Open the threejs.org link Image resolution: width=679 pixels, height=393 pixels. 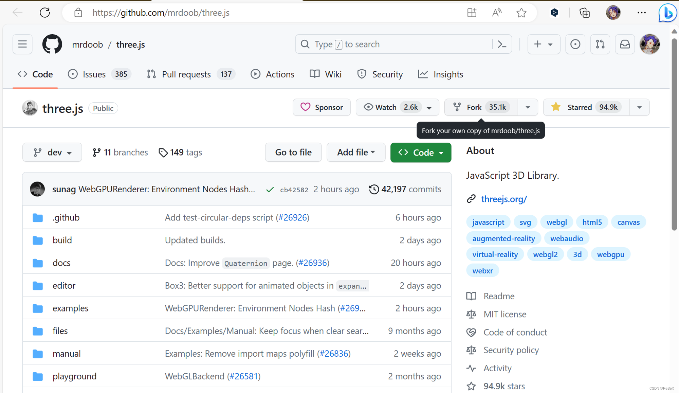(504, 199)
